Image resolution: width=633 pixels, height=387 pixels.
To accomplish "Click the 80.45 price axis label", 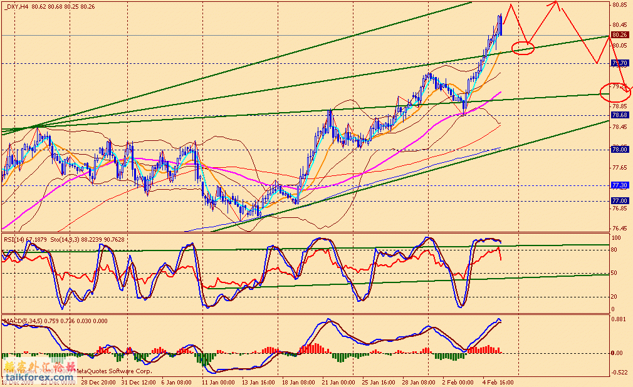I will click(619, 25).
